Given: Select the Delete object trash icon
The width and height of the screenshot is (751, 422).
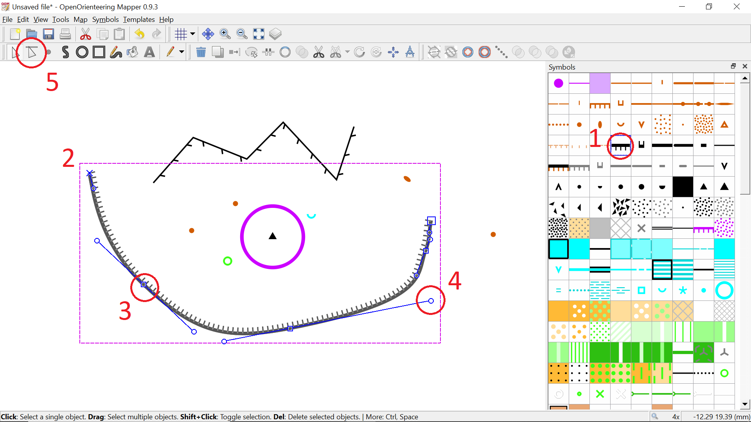Looking at the screenshot, I should point(201,52).
